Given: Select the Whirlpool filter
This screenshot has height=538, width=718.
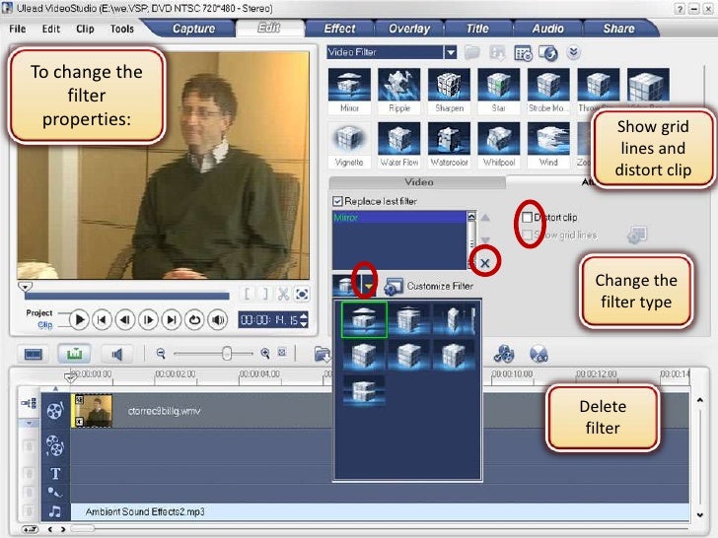Looking at the screenshot, I should click(x=499, y=138).
